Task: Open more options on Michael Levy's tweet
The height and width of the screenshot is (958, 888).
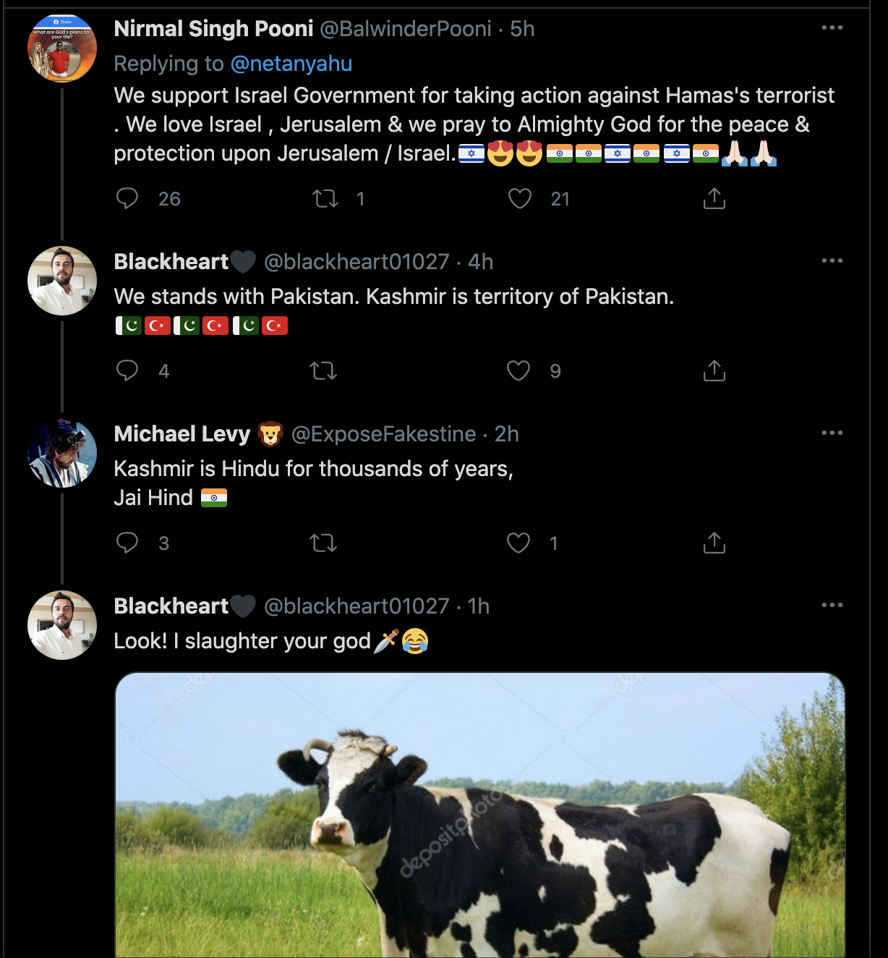Action: (832, 433)
